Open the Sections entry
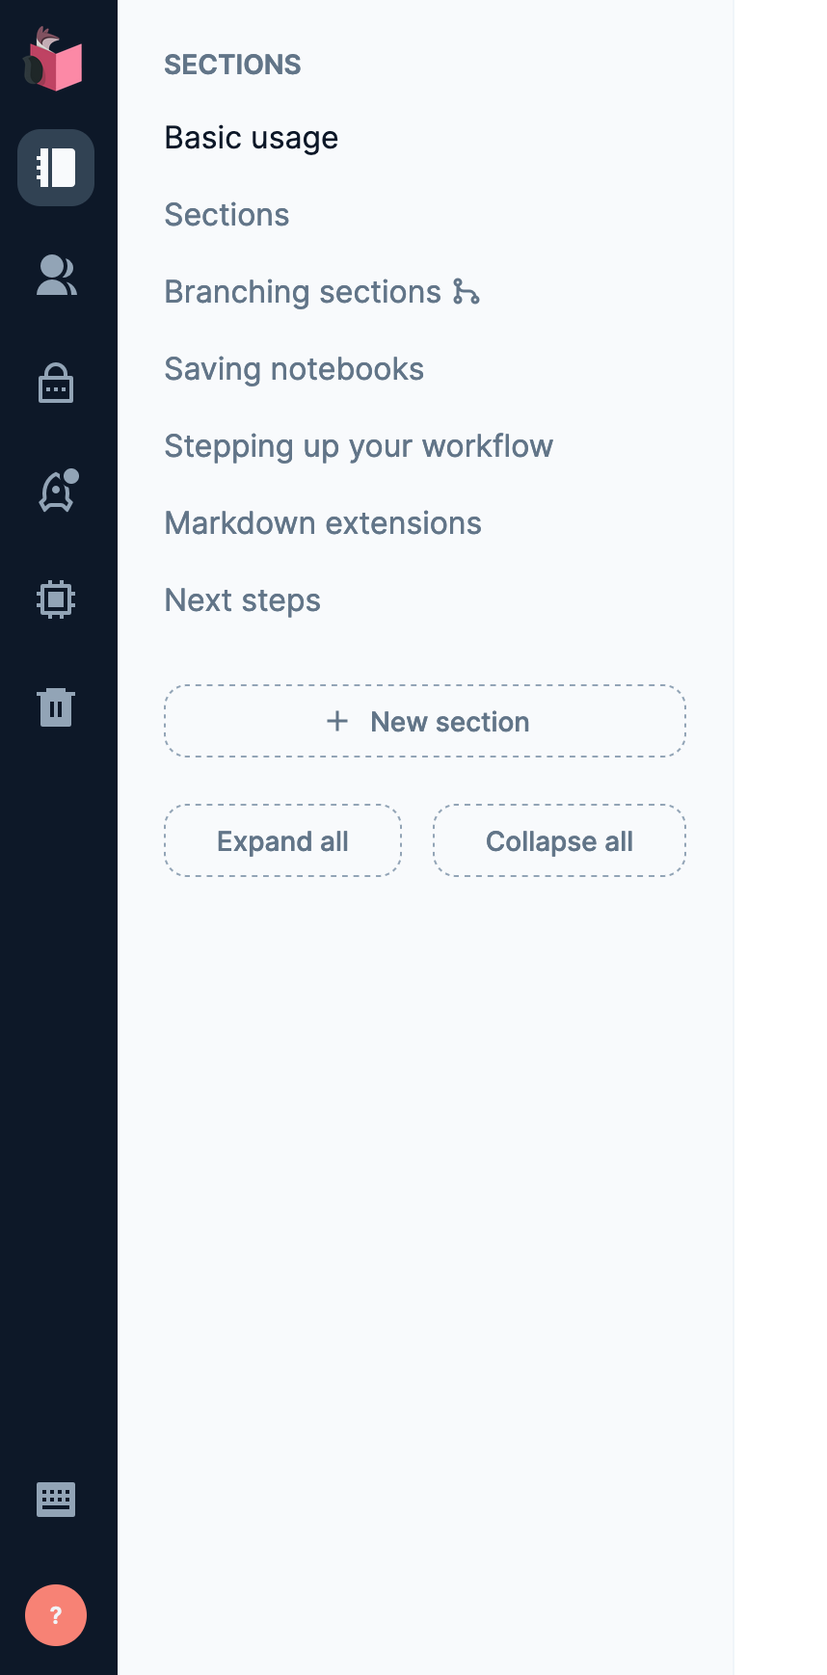 point(227,215)
